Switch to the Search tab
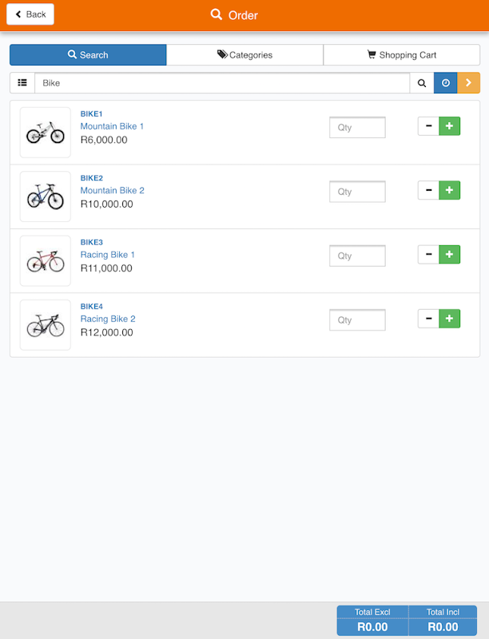The width and height of the screenshot is (489, 639). click(x=88, y=55)
